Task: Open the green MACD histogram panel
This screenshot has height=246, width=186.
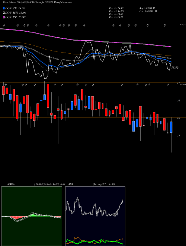Action: (32, 216)
